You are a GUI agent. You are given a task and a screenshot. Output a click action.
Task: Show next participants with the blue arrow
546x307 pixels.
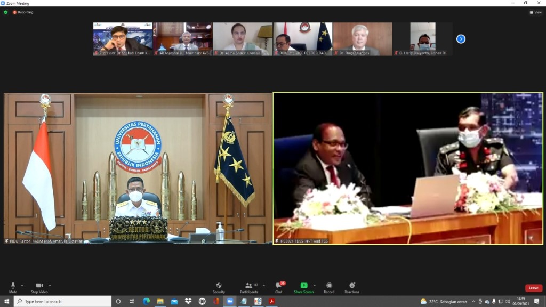[x=461, y=39]
